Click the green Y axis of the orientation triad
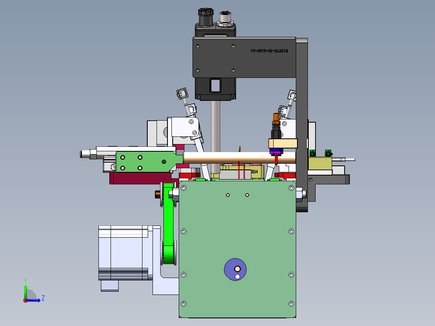The height and width of the screenshot is (326, 435). 25,293
